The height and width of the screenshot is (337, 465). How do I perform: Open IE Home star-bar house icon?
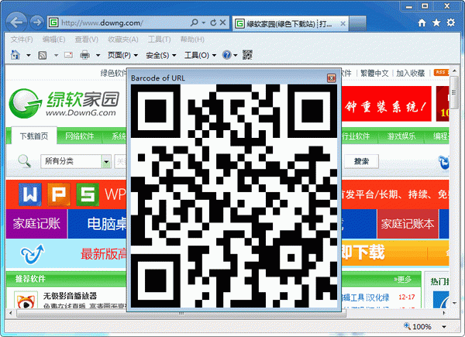(x=422, y=22)
